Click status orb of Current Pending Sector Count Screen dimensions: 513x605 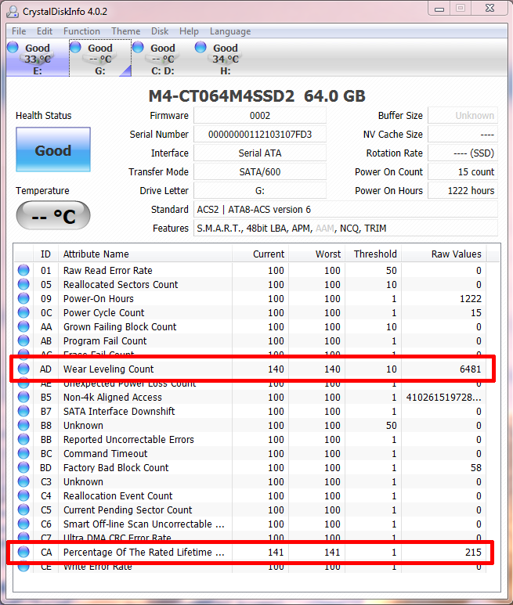pos(23,510)
